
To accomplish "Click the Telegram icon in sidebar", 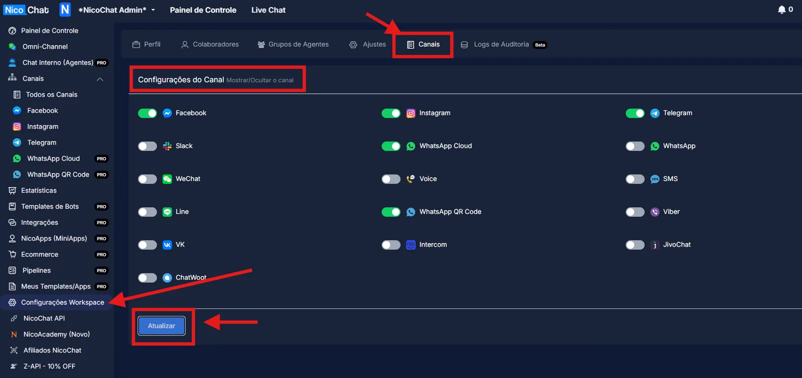I will click(17, 142).
